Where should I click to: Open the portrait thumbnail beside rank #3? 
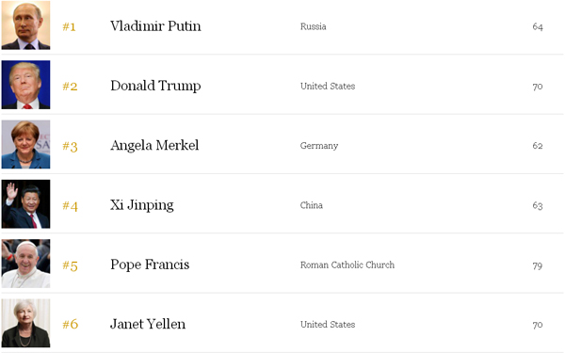click(25, 144)
